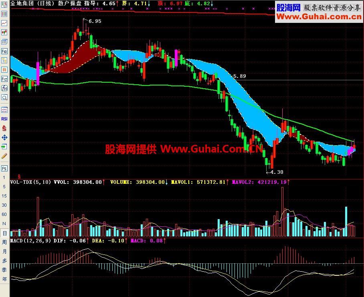
Task: Switch to 5-minute period
Action: pyautogui.click(x=4, y=187)
